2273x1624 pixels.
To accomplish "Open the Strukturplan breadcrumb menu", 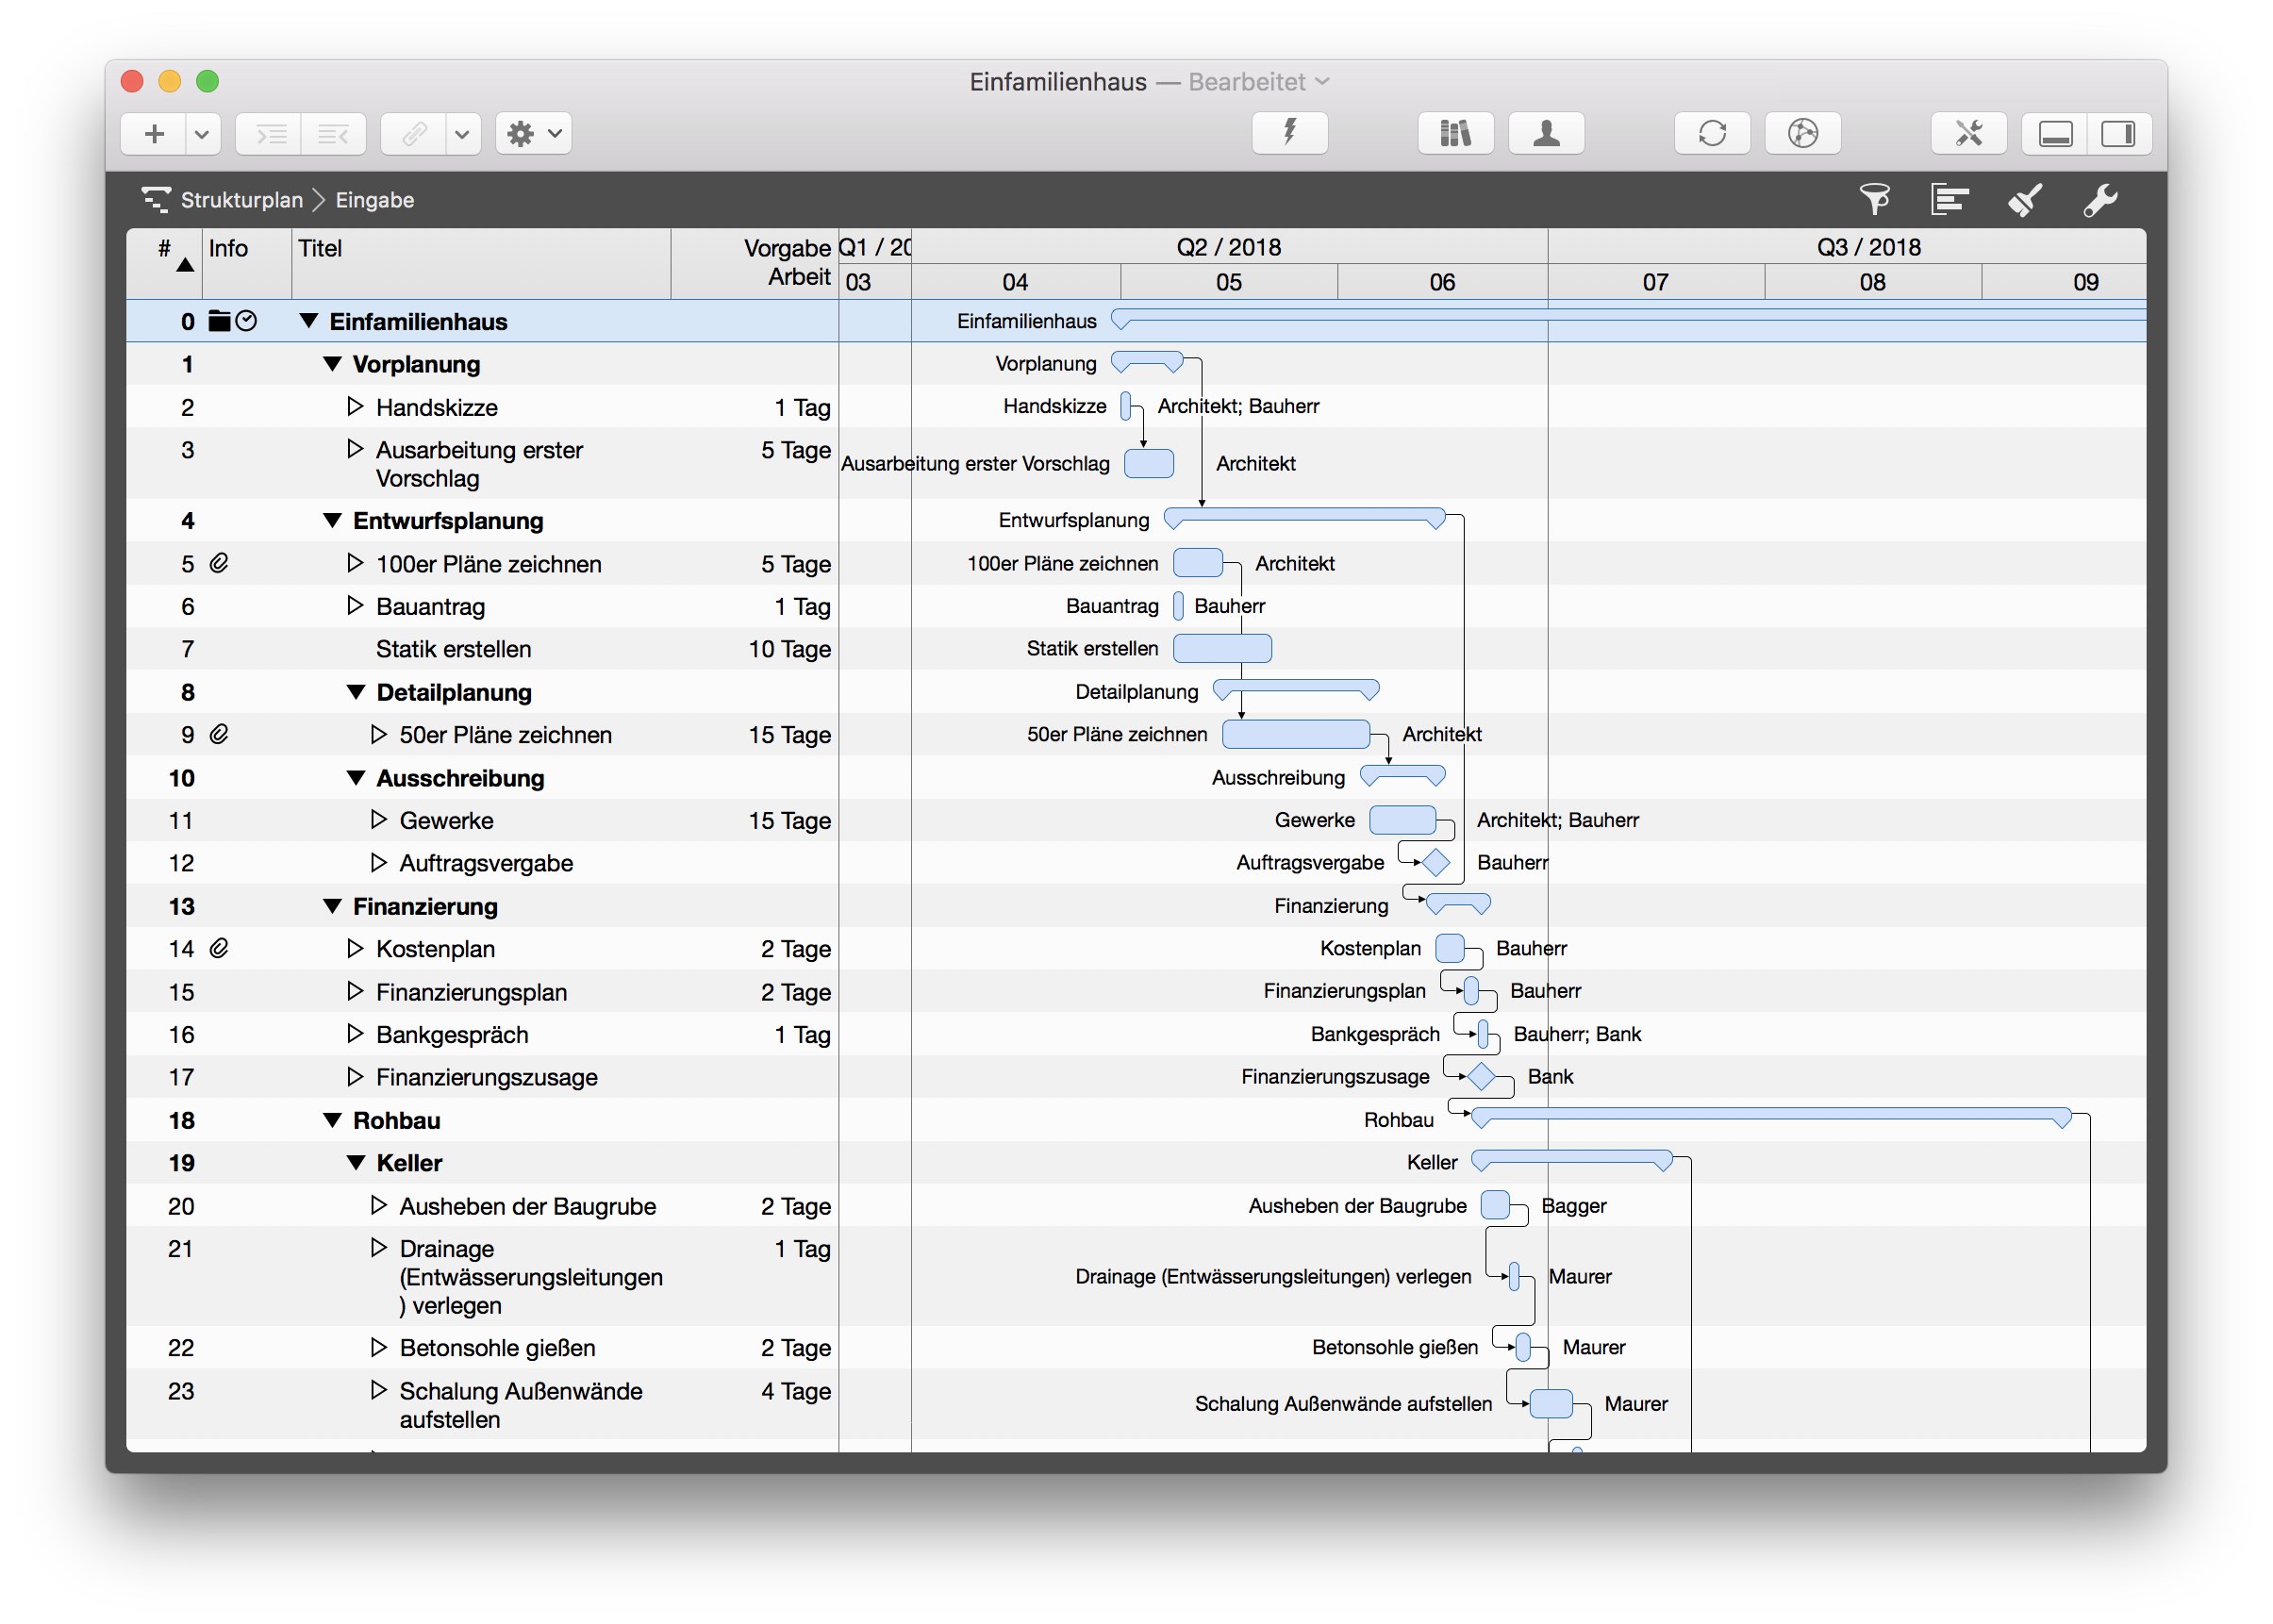I will click(x=243, y=200).
